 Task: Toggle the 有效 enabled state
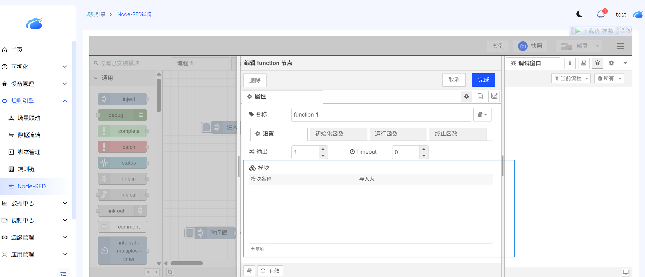pos(270,271)
